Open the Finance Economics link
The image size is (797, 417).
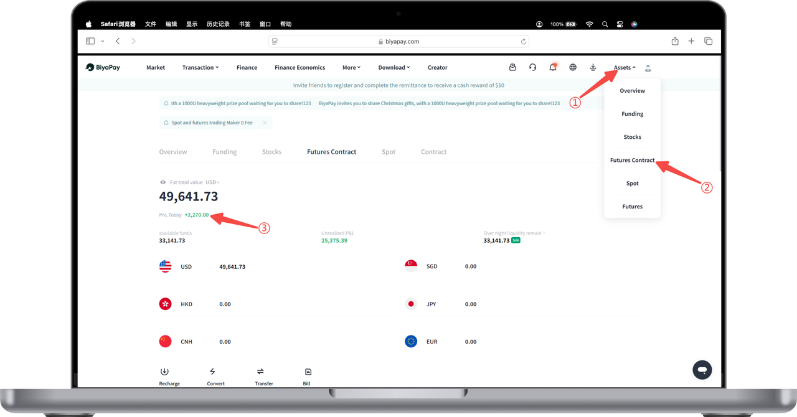[299, 67]
